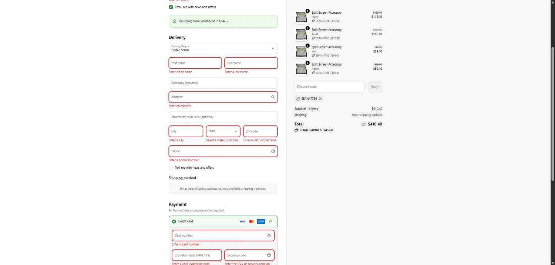Click the American Express logo
555x265 pixels.
click(x=261, y=221)
